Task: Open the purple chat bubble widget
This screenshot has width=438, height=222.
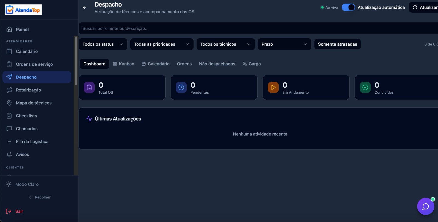Action: pos(426,206)
